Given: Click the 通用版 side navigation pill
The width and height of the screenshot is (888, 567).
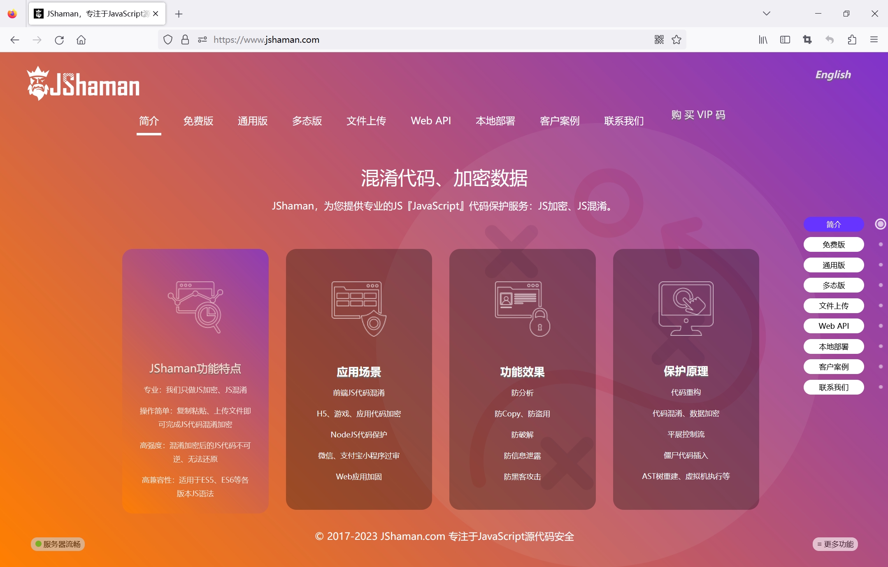Looking at the screenshot, I should (834, 265).
